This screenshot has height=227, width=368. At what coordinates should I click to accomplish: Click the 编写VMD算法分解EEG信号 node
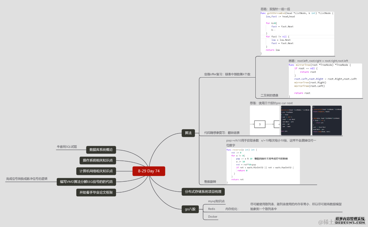click(x=86, y=181)
